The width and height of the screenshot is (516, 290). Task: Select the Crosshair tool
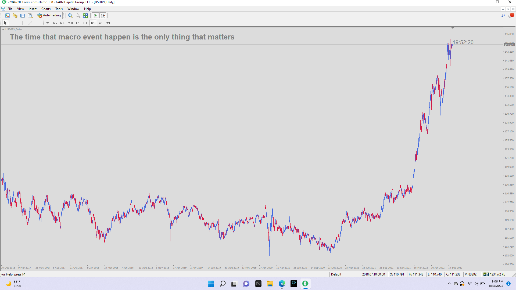pos(13,23)
